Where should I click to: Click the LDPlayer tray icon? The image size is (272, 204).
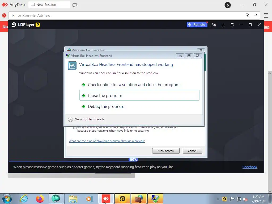(x=224, y=199)
